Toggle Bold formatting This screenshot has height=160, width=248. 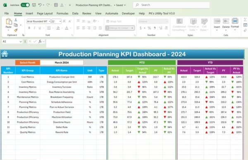click(x=29, y=28)
